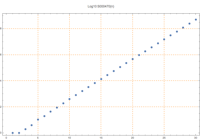Select x-axis tick label 10
Image resolution: width=200 pixels, height=140 pixels.
[x=69, y=138]
